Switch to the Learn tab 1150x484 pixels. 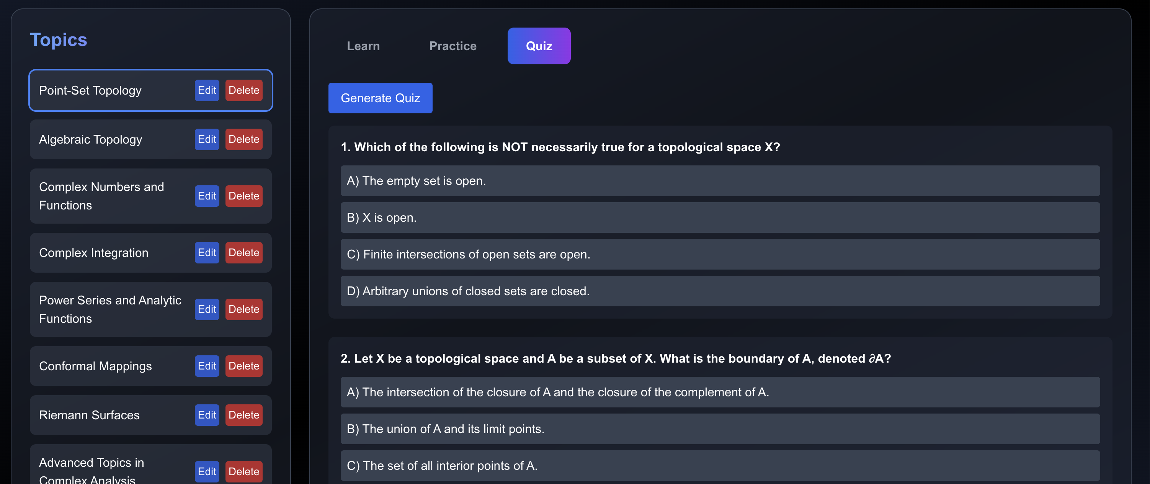(363, 46)
